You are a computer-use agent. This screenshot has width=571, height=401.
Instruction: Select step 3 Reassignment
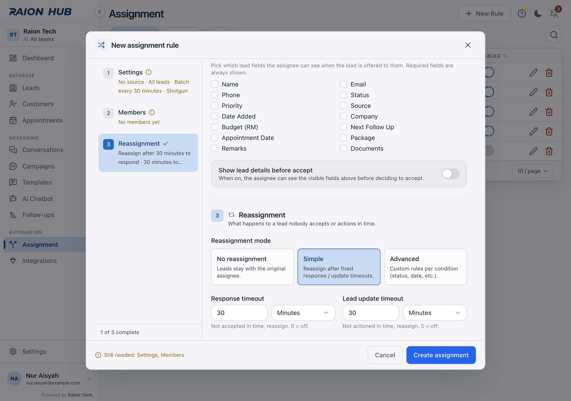(148, 153)
